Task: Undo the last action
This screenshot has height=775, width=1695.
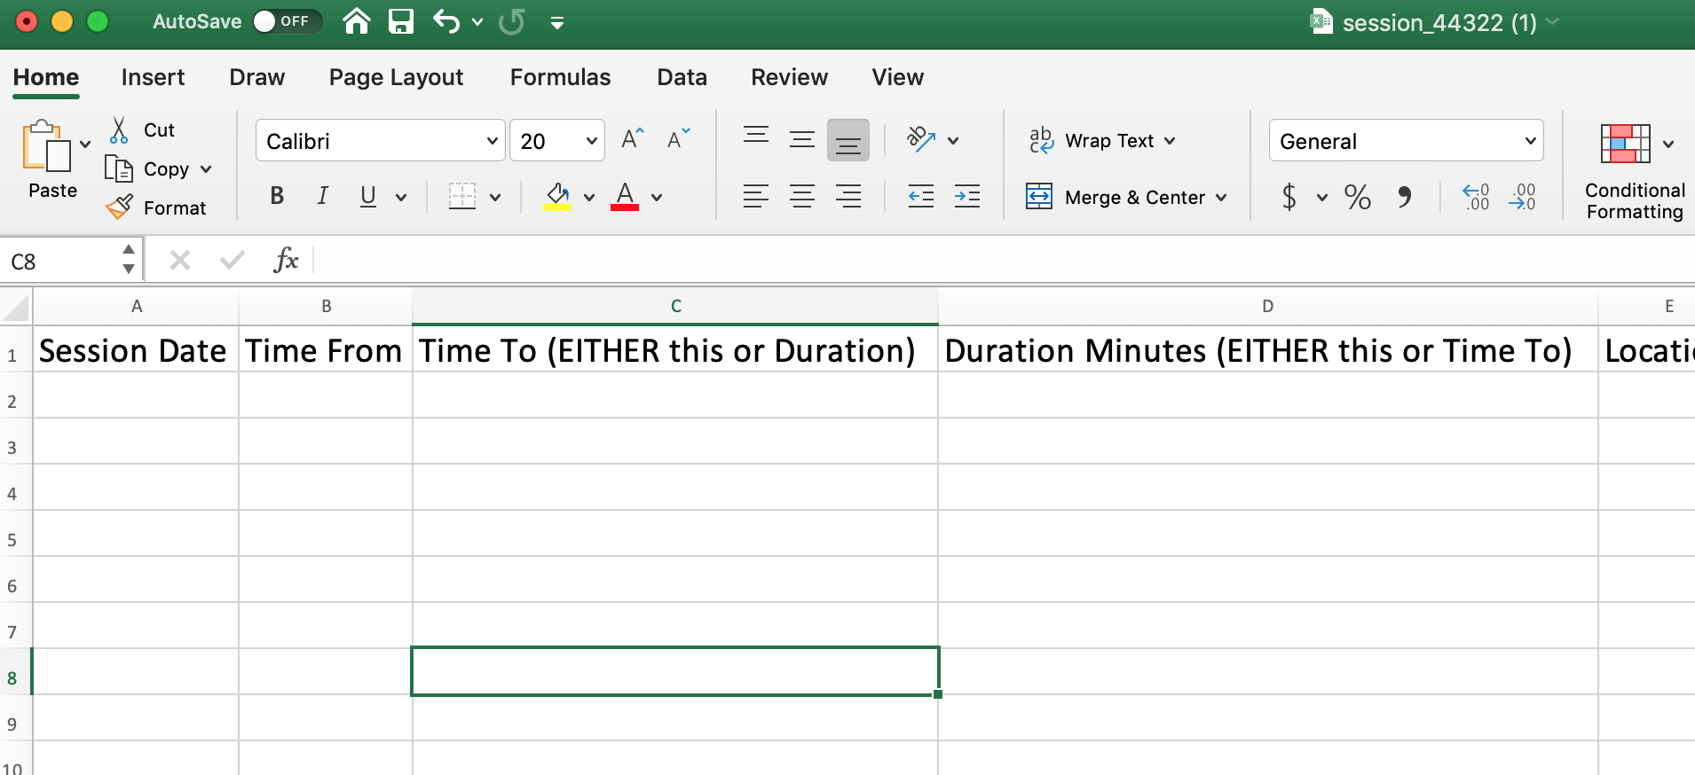Action: tap(446, 21)
